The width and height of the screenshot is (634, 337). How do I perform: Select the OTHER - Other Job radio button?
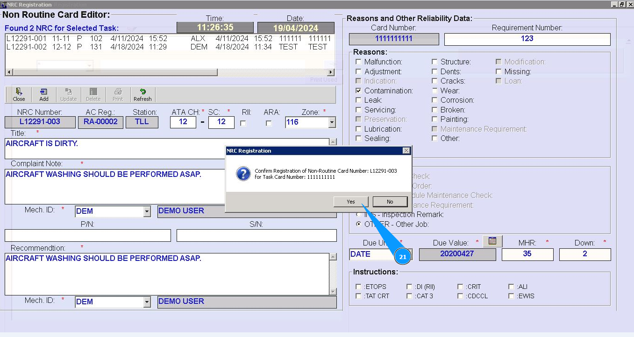click(x=359, y=224)
